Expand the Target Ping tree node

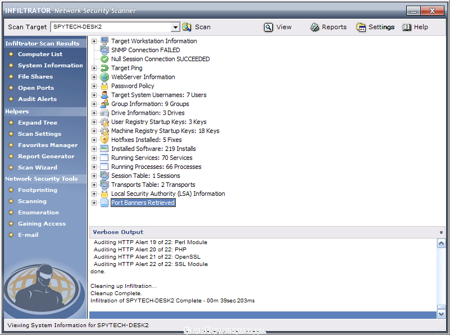coord(94,68)
